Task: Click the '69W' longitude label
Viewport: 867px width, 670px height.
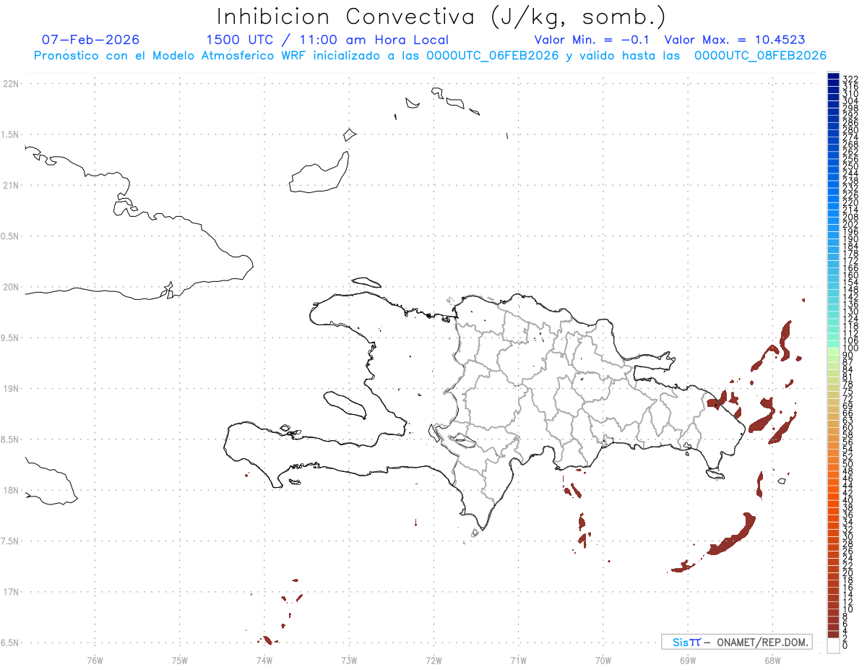Action: tap(687, 660)
